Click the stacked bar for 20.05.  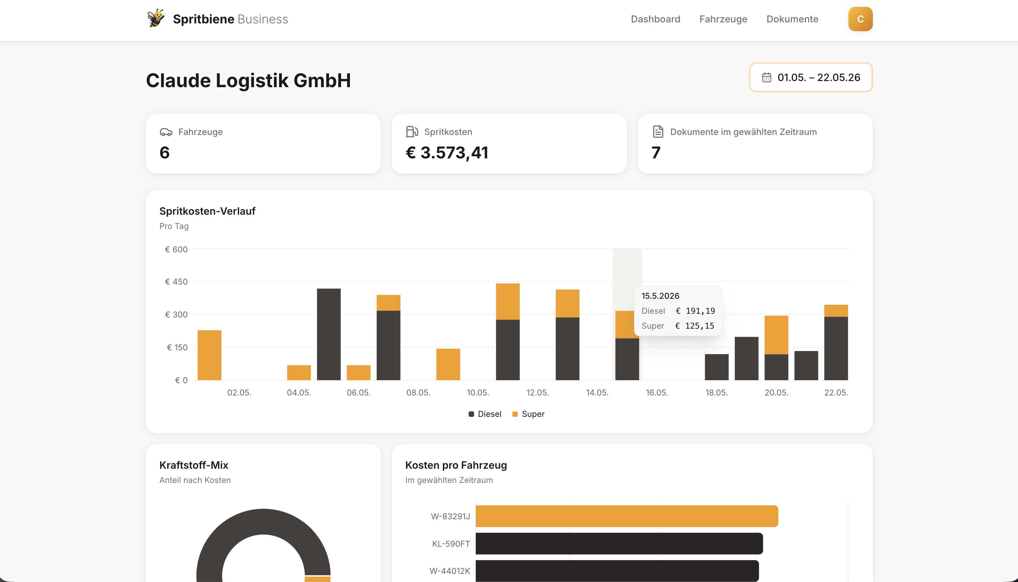(776, 348)
